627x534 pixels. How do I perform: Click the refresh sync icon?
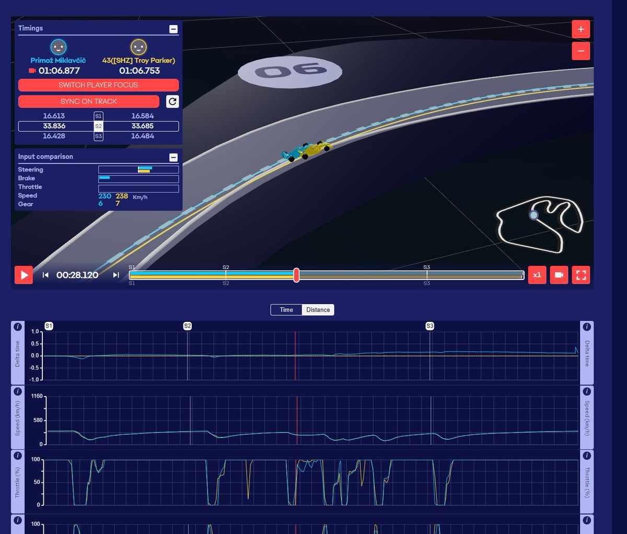(x=172, y=101)
